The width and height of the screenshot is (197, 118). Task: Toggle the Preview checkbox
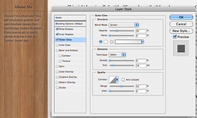point(175,37)
